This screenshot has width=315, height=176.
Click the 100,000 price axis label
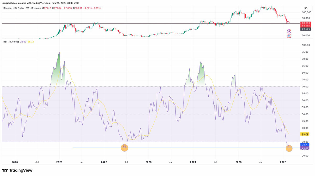[307, 12]
